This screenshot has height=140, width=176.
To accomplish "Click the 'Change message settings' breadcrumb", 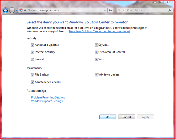I will click(x=43, y=10).
